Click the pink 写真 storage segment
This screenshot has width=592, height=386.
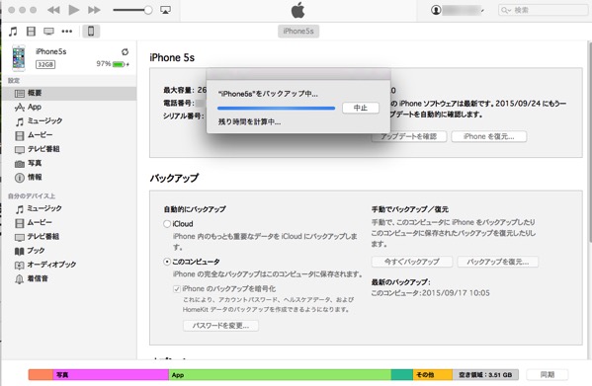click(x=111, y=375)
